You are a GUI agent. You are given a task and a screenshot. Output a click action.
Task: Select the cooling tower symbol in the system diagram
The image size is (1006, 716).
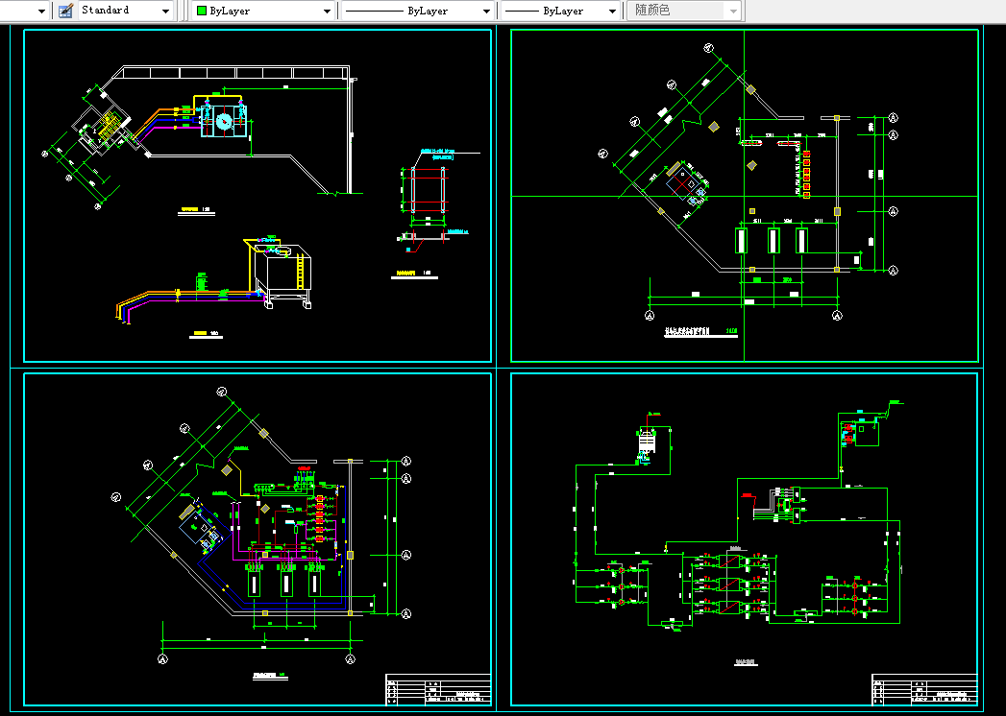click(646, 442)
